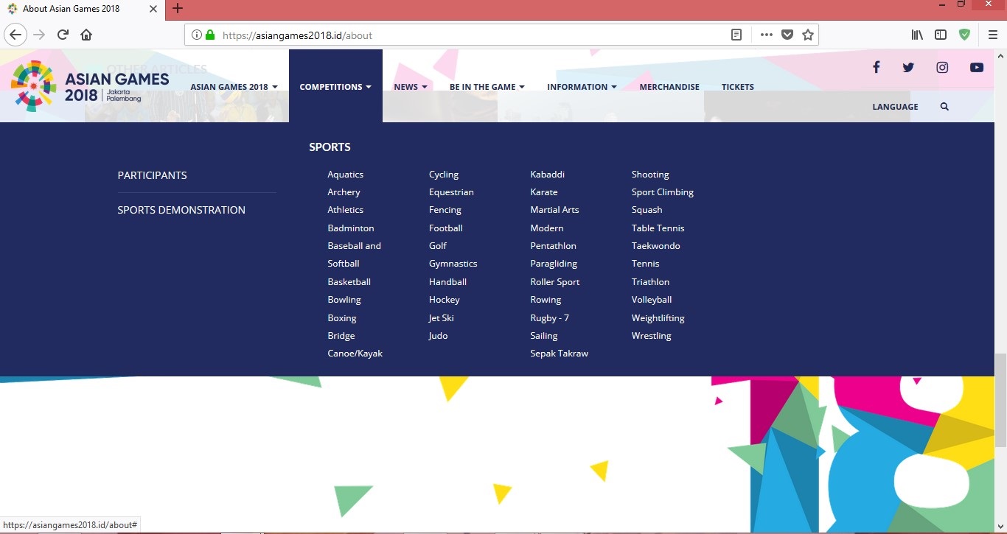Open the Merchandise menu item
This screenshot has height=534, width=1007.
coord(669,87)
